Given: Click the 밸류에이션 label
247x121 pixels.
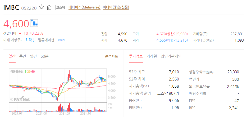Looking at the screenshot, I should click(x=46, y=40).
